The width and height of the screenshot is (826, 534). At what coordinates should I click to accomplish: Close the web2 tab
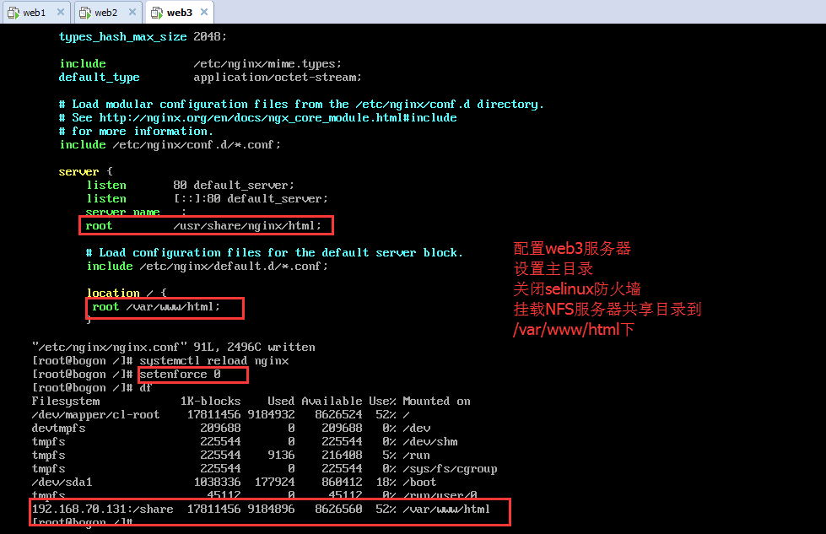(132, 12)
